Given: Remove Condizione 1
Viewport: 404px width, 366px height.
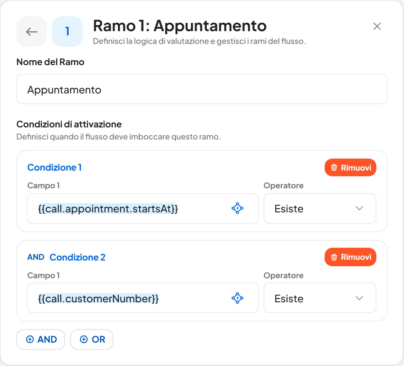Looking at the screenshot, I should point(350,167).
